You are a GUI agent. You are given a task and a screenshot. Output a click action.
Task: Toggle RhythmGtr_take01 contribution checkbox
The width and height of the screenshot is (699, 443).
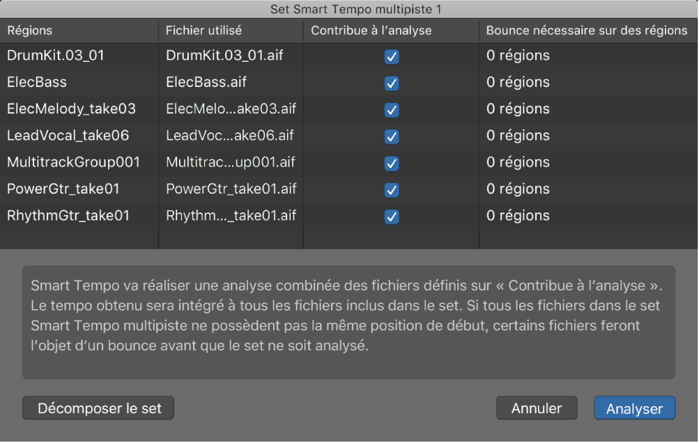[392, 215]
